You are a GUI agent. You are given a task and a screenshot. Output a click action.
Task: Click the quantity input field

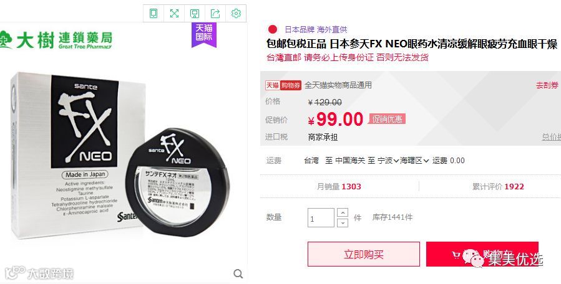321,218
